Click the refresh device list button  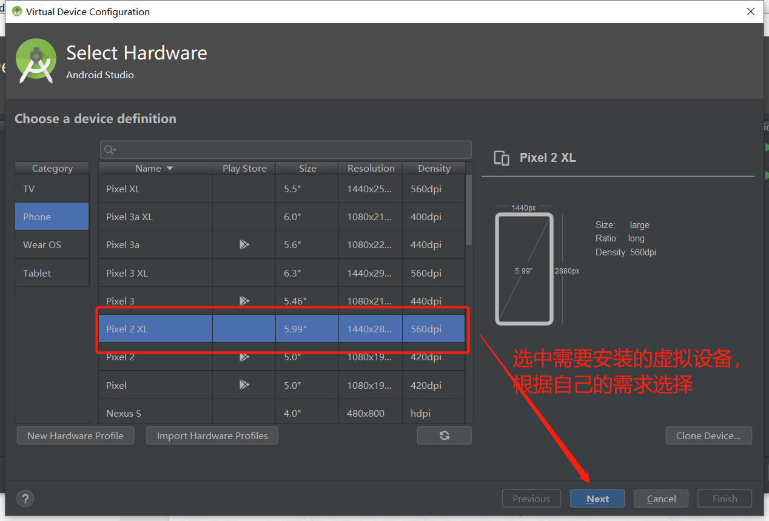point(444,435)
